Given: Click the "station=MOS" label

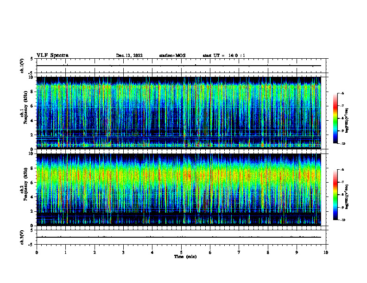Looking at the screenshot, I should click(172, 55).
